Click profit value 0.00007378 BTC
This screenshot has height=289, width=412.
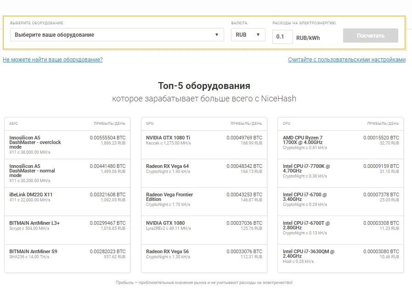click(x=381, y=195)
